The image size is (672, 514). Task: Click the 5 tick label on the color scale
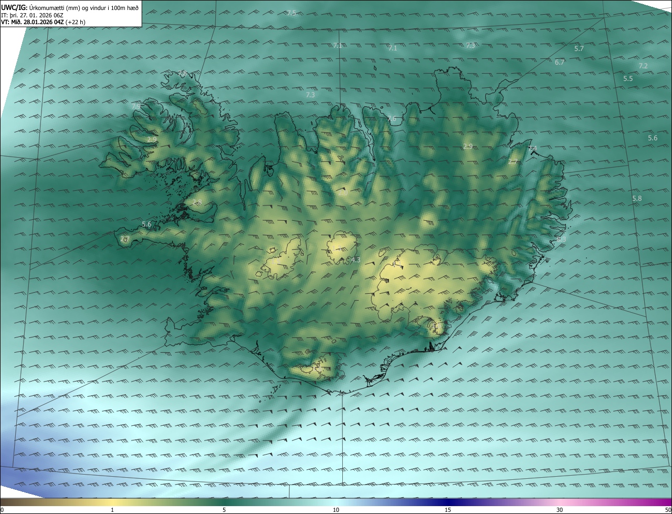pyautogui.click(x=224, y=510)
